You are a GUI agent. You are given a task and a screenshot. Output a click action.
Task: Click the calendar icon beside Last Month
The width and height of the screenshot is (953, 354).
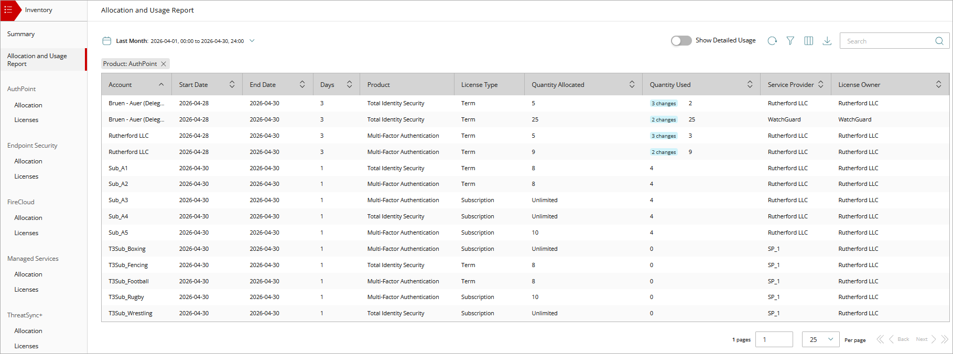point(106,41)
